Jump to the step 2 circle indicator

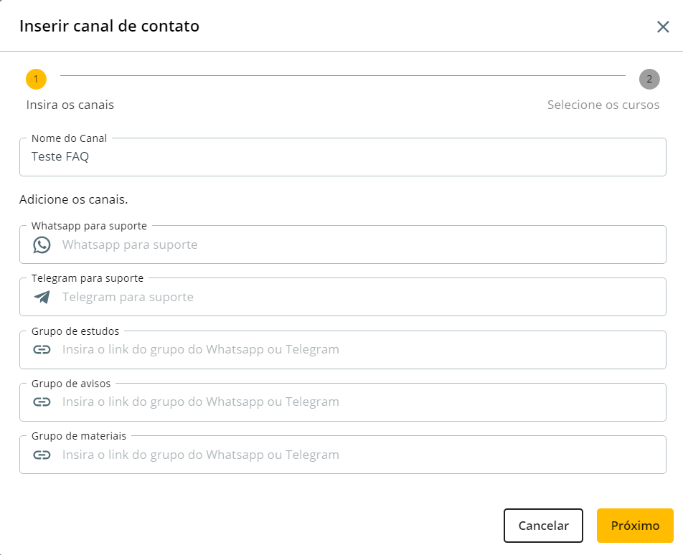(x=649, y=79)
